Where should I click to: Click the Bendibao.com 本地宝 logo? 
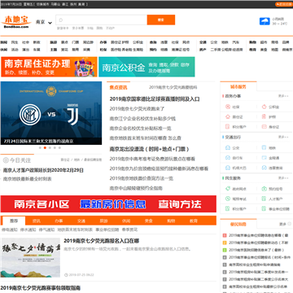click(16, 22)
